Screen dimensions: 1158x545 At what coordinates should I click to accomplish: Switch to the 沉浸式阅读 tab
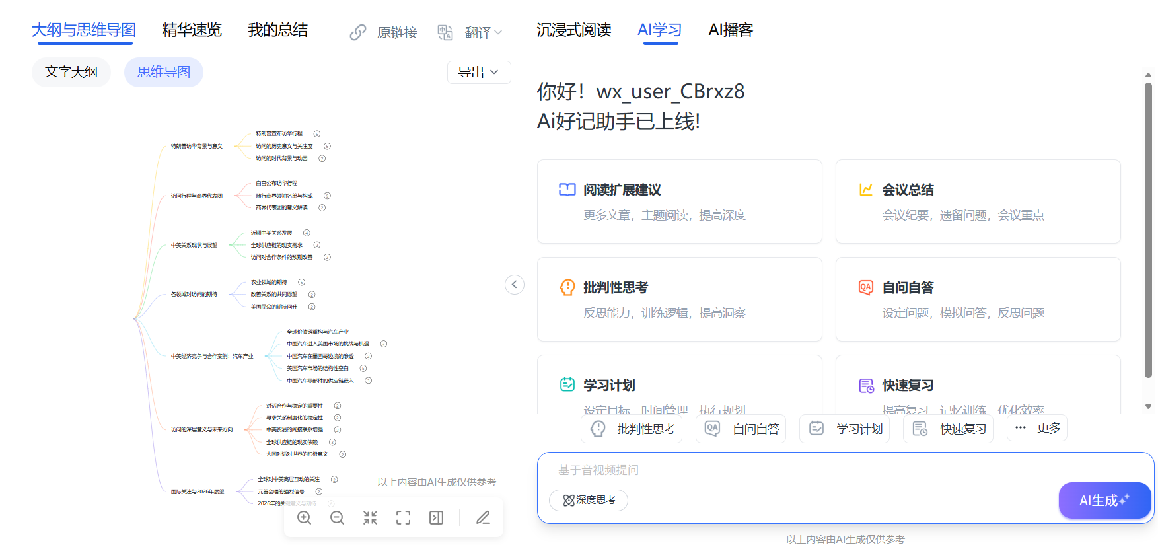(574, 30)
